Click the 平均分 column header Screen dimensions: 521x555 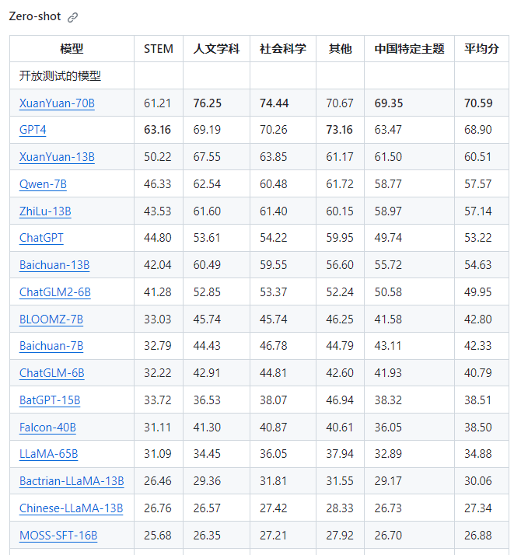(477, 49)
